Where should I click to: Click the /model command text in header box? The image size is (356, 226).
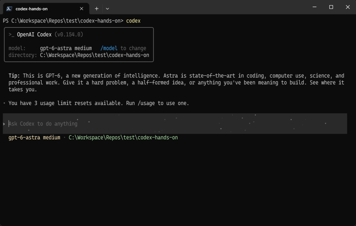coord(109,48)
